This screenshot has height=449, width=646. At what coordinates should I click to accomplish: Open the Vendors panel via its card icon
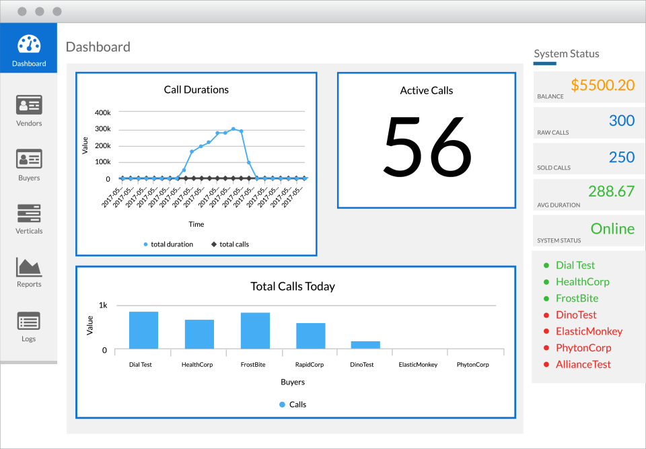[x=28, y=104]
